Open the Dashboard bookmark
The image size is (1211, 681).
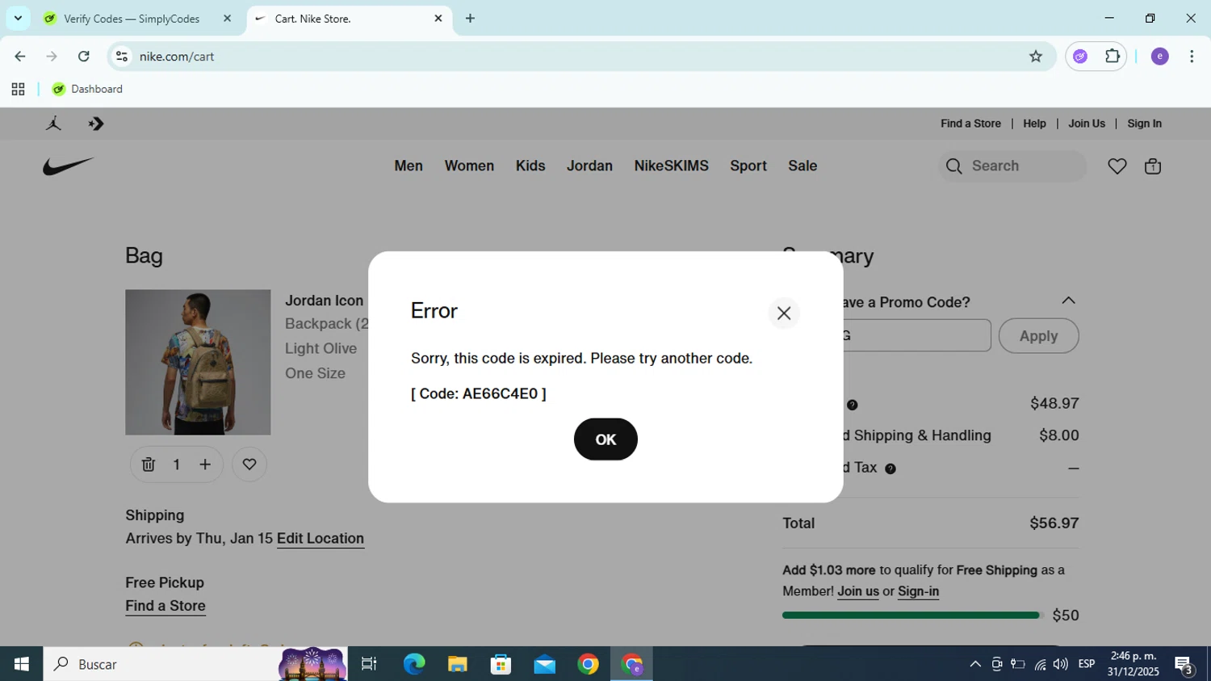click(x=87, y=90)
